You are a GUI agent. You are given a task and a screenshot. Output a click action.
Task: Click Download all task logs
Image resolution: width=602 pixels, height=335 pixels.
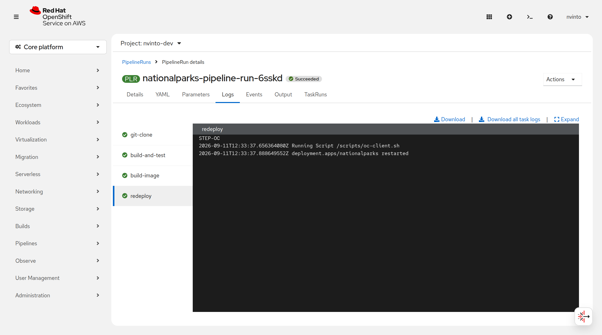pyautogui.click(x=510, y=119)
